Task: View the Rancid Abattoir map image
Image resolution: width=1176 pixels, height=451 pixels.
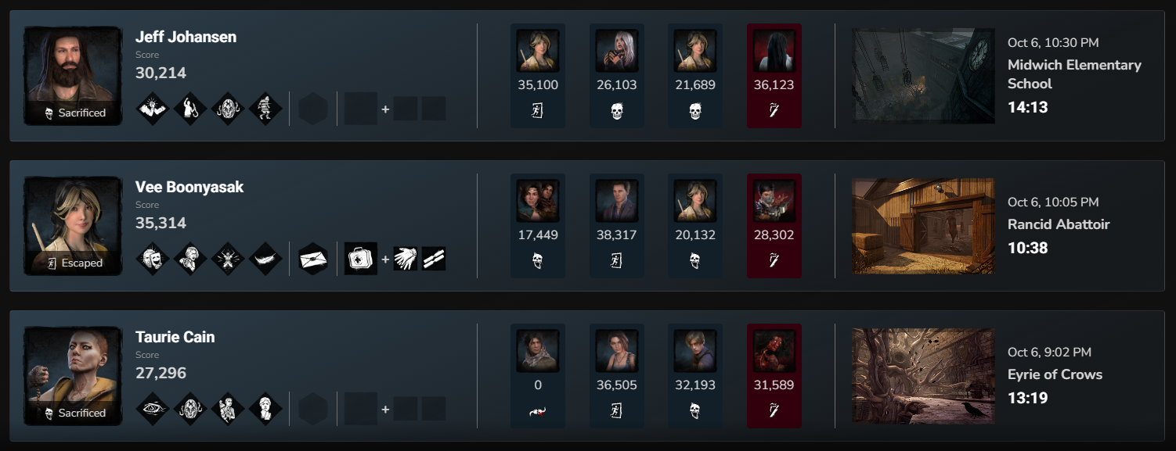Action: [923, 226]
